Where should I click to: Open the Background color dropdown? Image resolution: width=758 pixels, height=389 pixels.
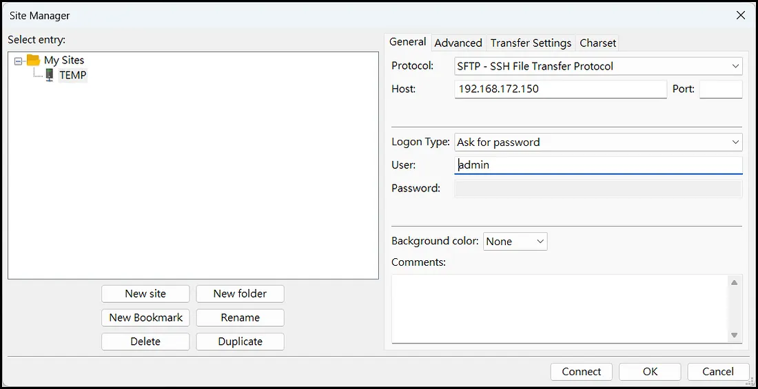(515, 241)
